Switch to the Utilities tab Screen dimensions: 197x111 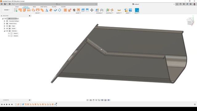pyautogui.click(x=63, y=7)
